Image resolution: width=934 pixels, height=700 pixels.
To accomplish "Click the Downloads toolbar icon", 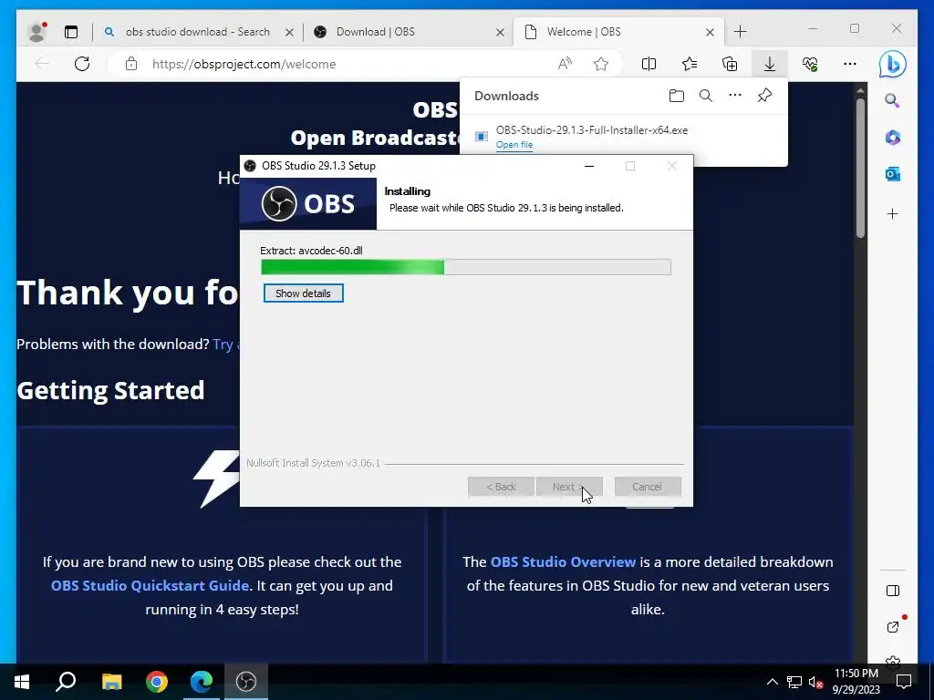I will tap(770, 64).
